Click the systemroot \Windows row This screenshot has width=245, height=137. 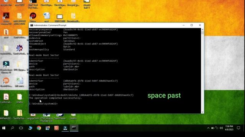click(52, 41)
